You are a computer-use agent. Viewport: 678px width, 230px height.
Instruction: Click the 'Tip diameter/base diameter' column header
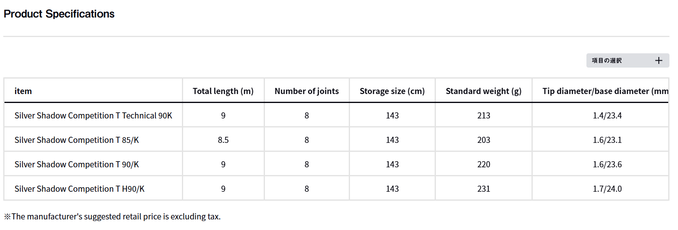click(605, 91)
